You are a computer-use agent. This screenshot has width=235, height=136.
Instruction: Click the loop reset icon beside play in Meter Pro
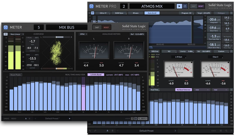pos(185,6)
